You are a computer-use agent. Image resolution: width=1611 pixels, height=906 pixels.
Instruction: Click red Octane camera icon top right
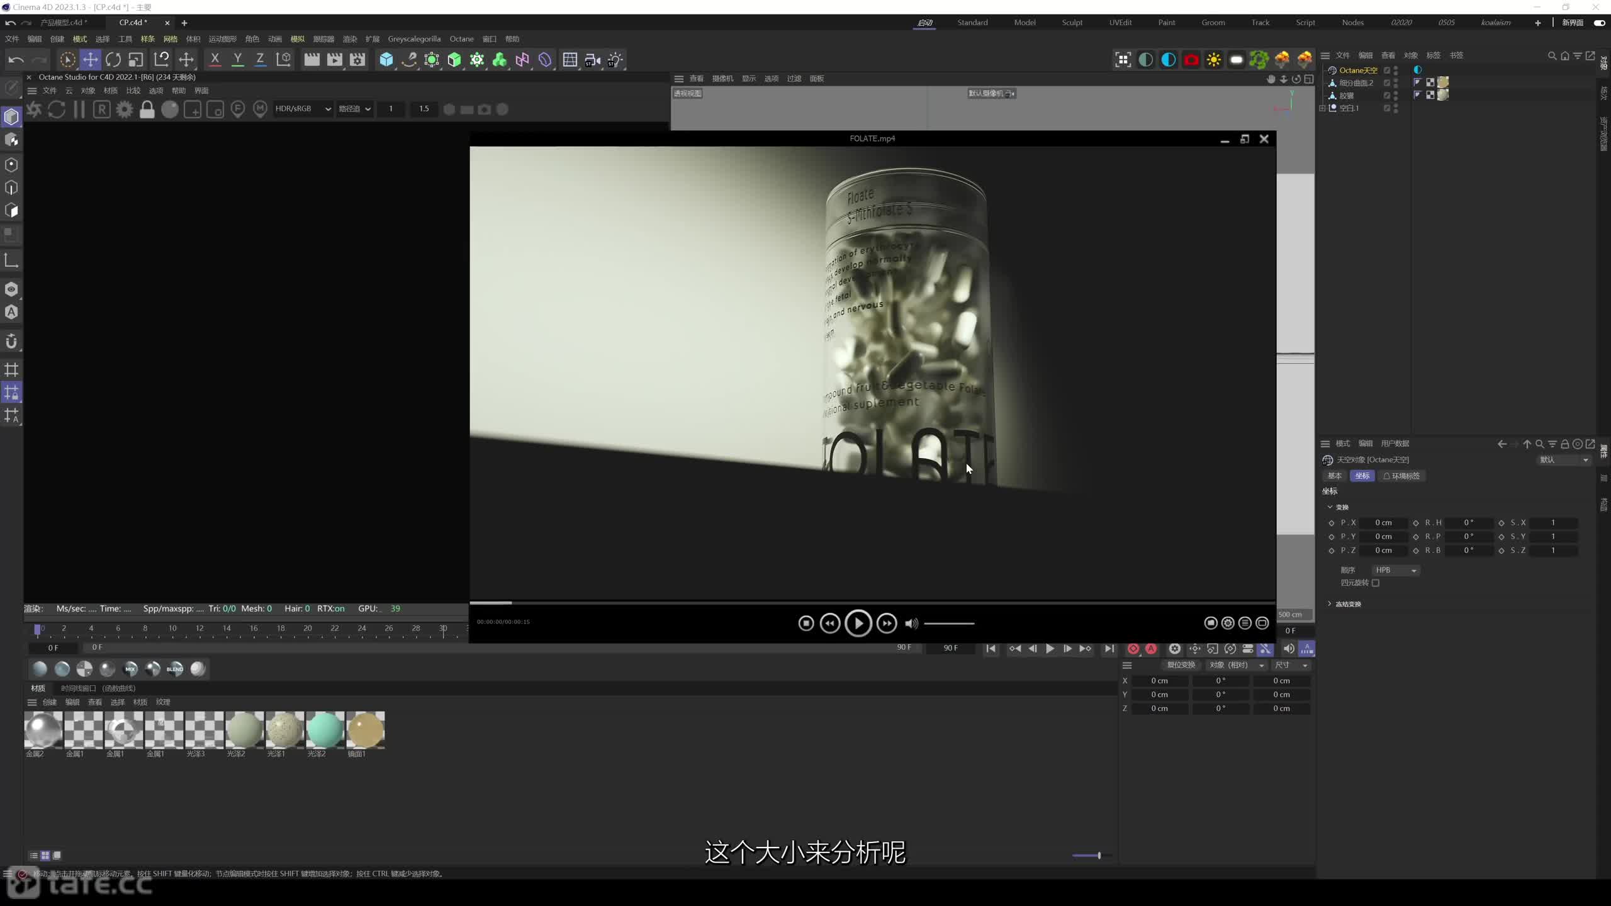(x=1191, y=60)
